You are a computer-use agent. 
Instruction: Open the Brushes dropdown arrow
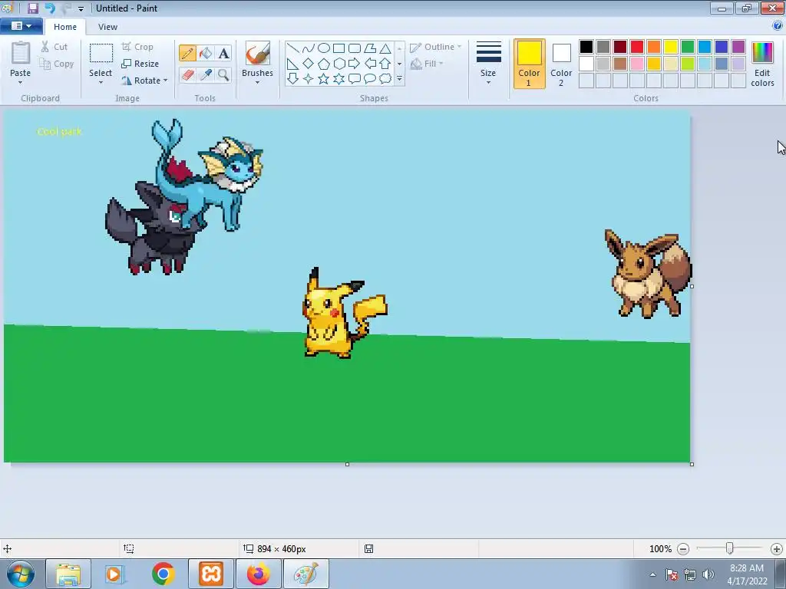click(257, 83)
